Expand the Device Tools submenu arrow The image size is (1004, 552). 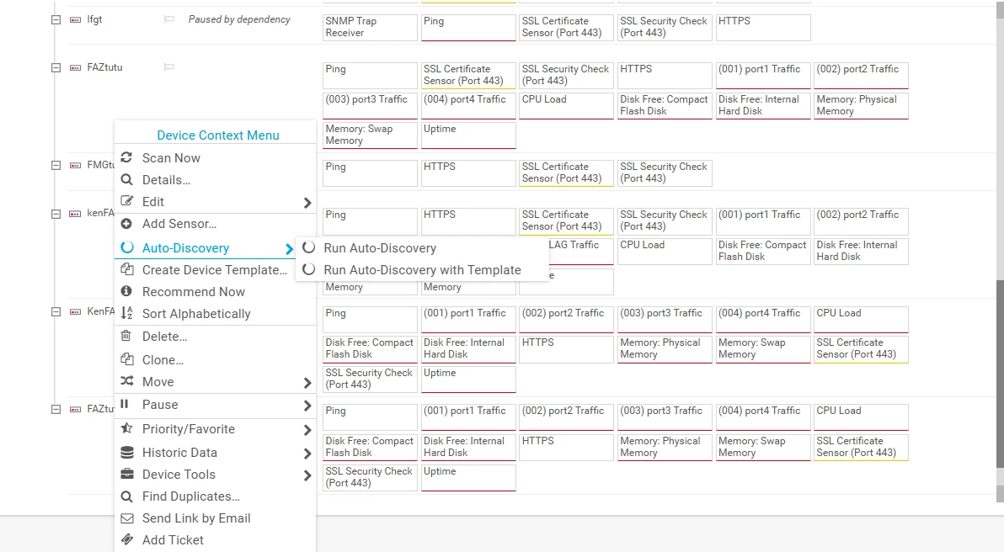tap(307, 475)
